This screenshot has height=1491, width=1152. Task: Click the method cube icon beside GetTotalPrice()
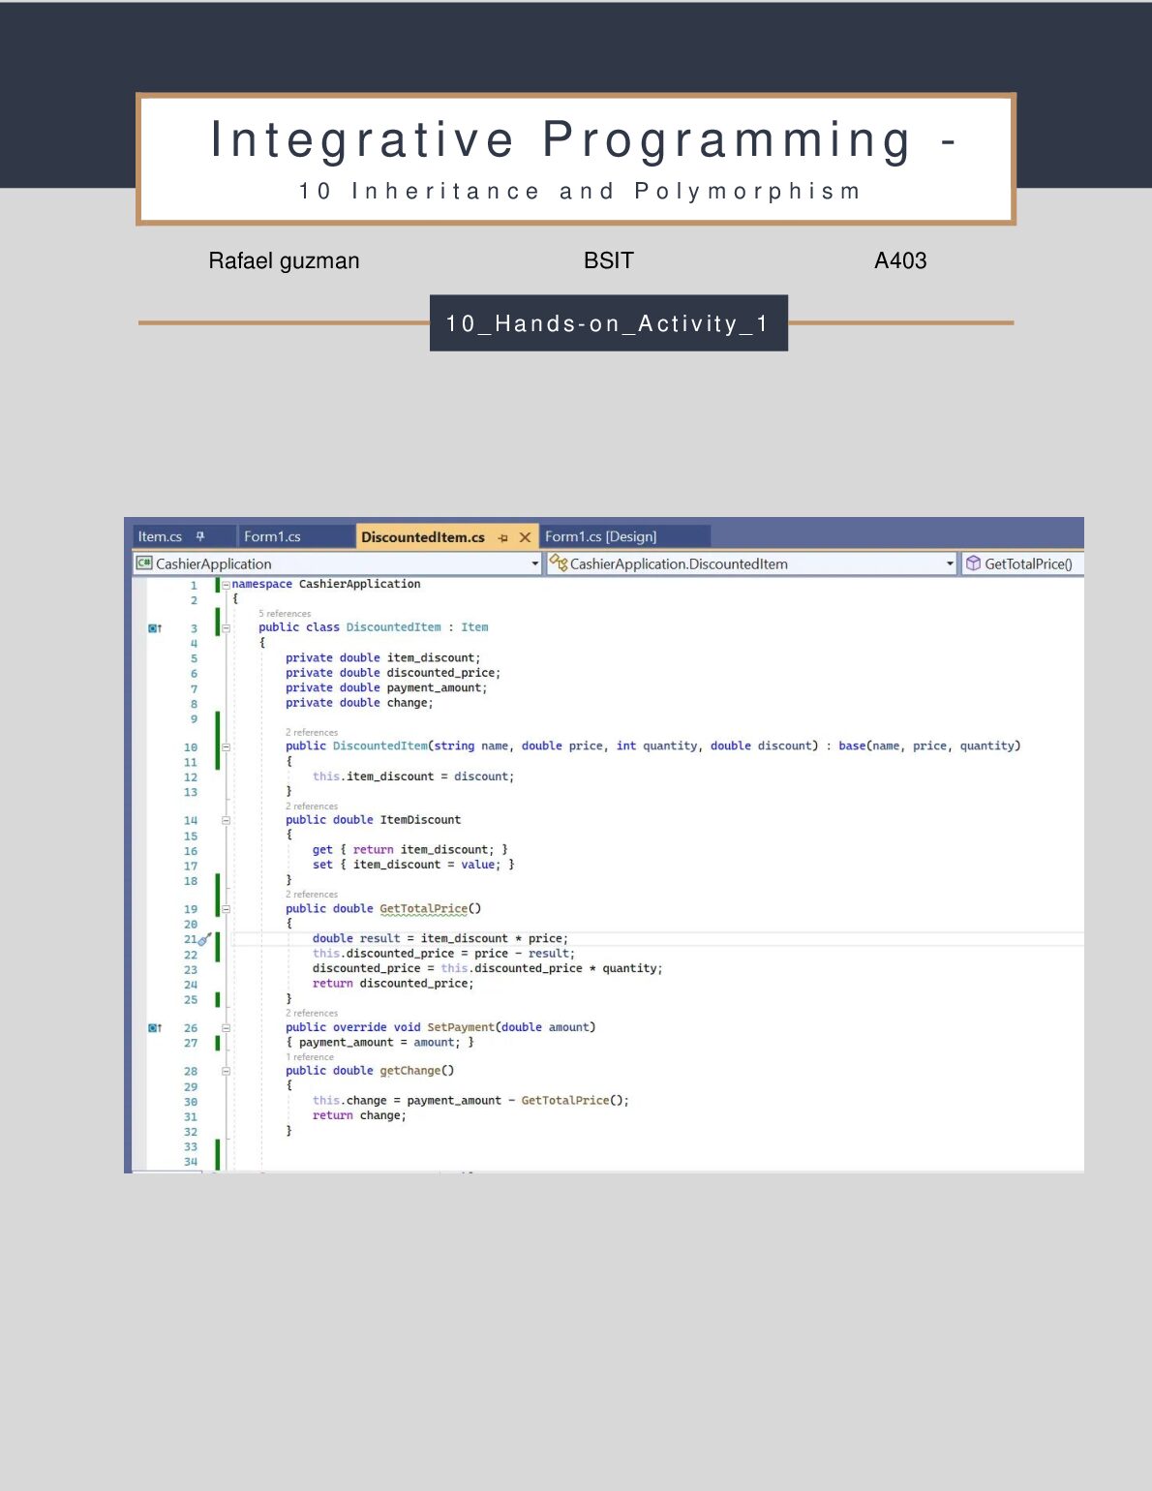[973, 563]
